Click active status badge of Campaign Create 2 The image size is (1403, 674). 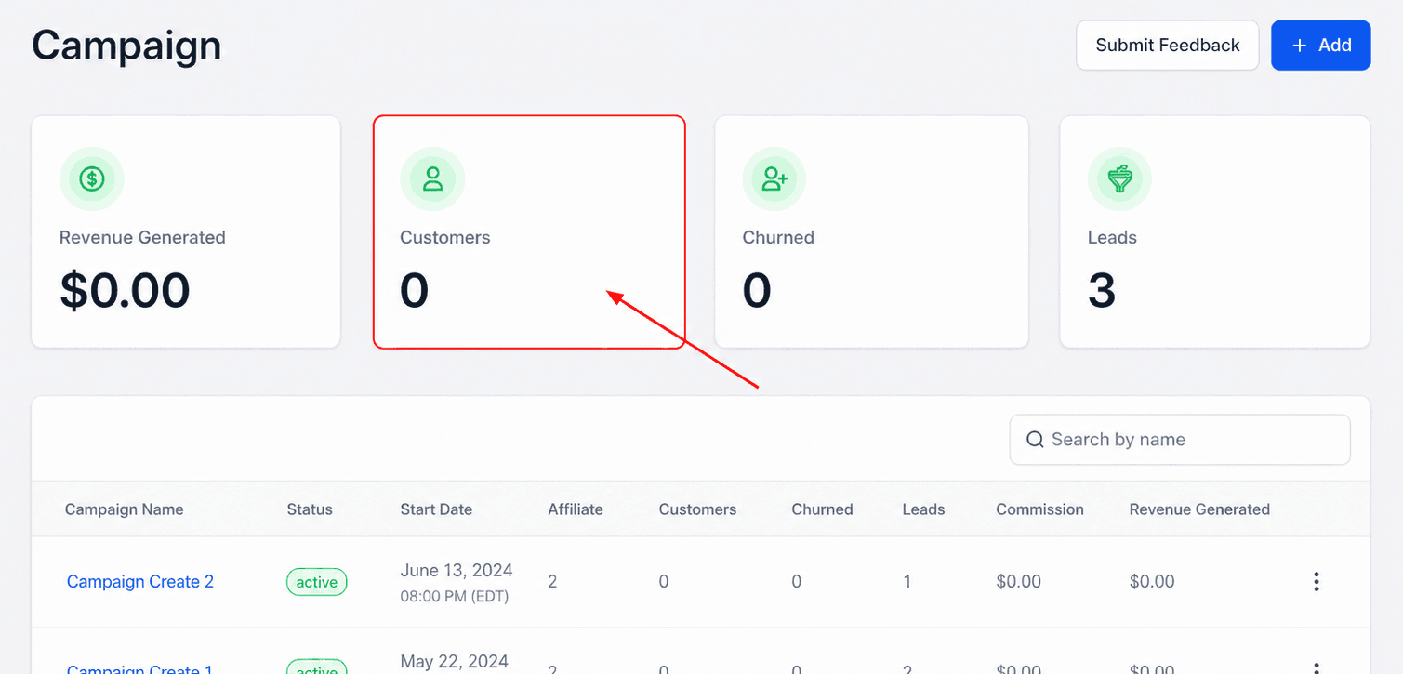pyautogui.click(x=316, y=582)
